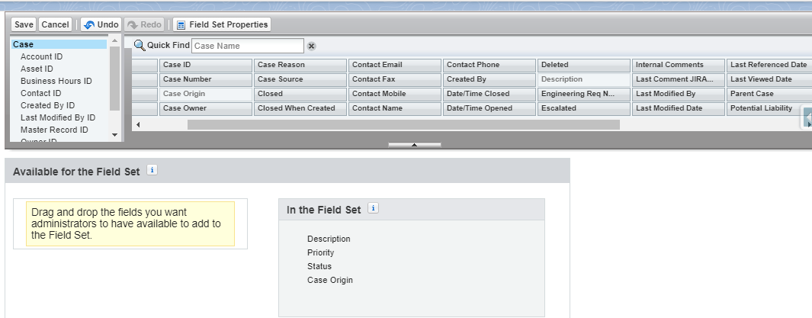Collapse the field palette using handle arrow
Viewport: 812px width, 318px height.
pyautogui.click(x=414, y=145)
